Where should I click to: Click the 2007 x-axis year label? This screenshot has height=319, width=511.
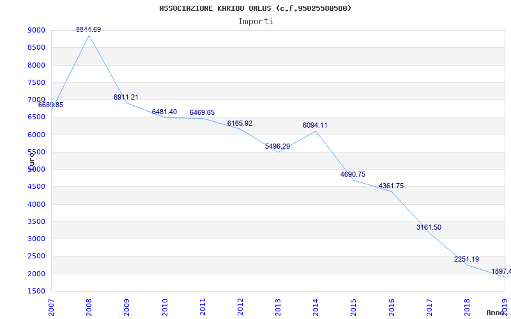(x=51, y=308)
